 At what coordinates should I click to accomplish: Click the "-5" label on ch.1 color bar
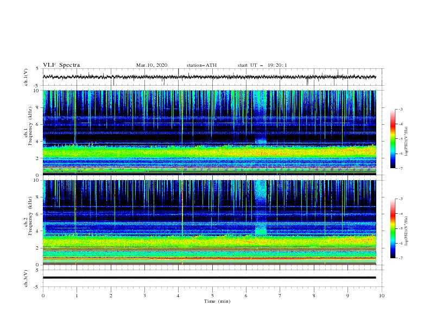click(x=401, y=139)
